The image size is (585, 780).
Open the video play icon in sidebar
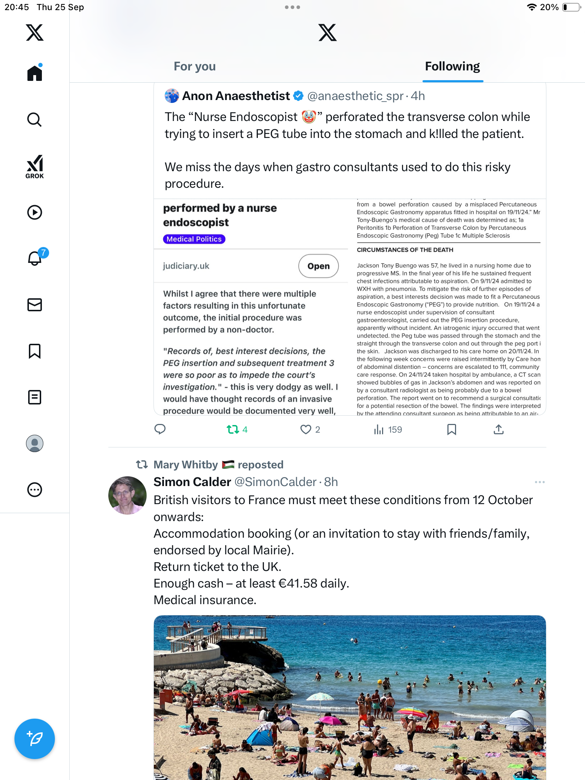tap(35, 212)
